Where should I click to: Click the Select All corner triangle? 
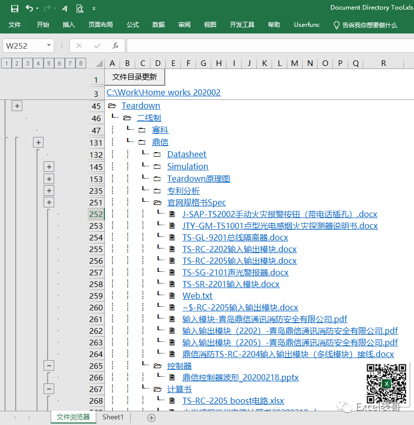pos(99,63)
